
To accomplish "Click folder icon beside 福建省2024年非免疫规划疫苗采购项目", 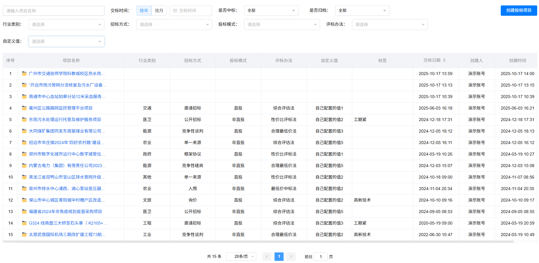I will pos(24,212).
